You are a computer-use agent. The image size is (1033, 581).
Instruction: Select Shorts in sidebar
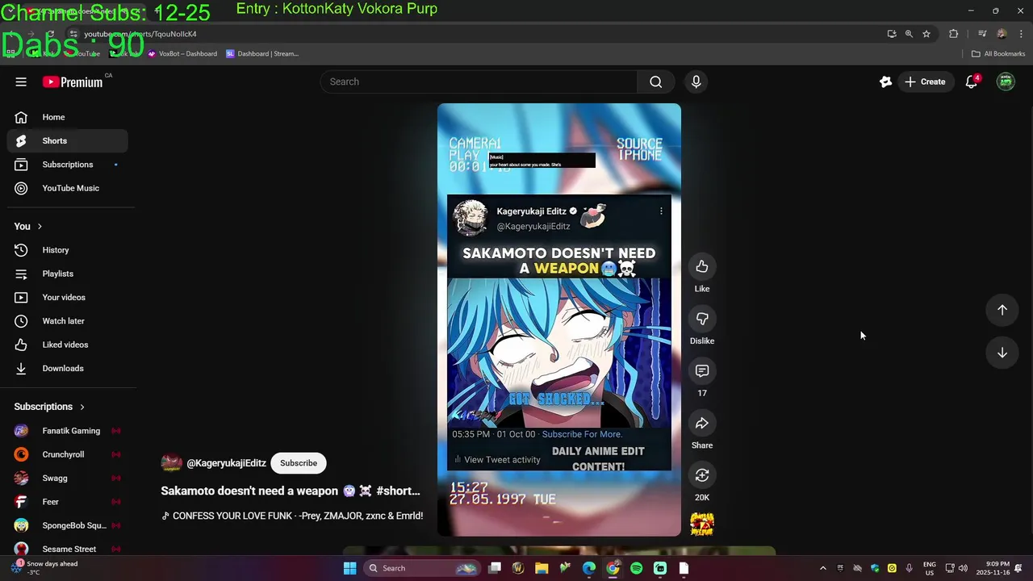click(68, 140)
